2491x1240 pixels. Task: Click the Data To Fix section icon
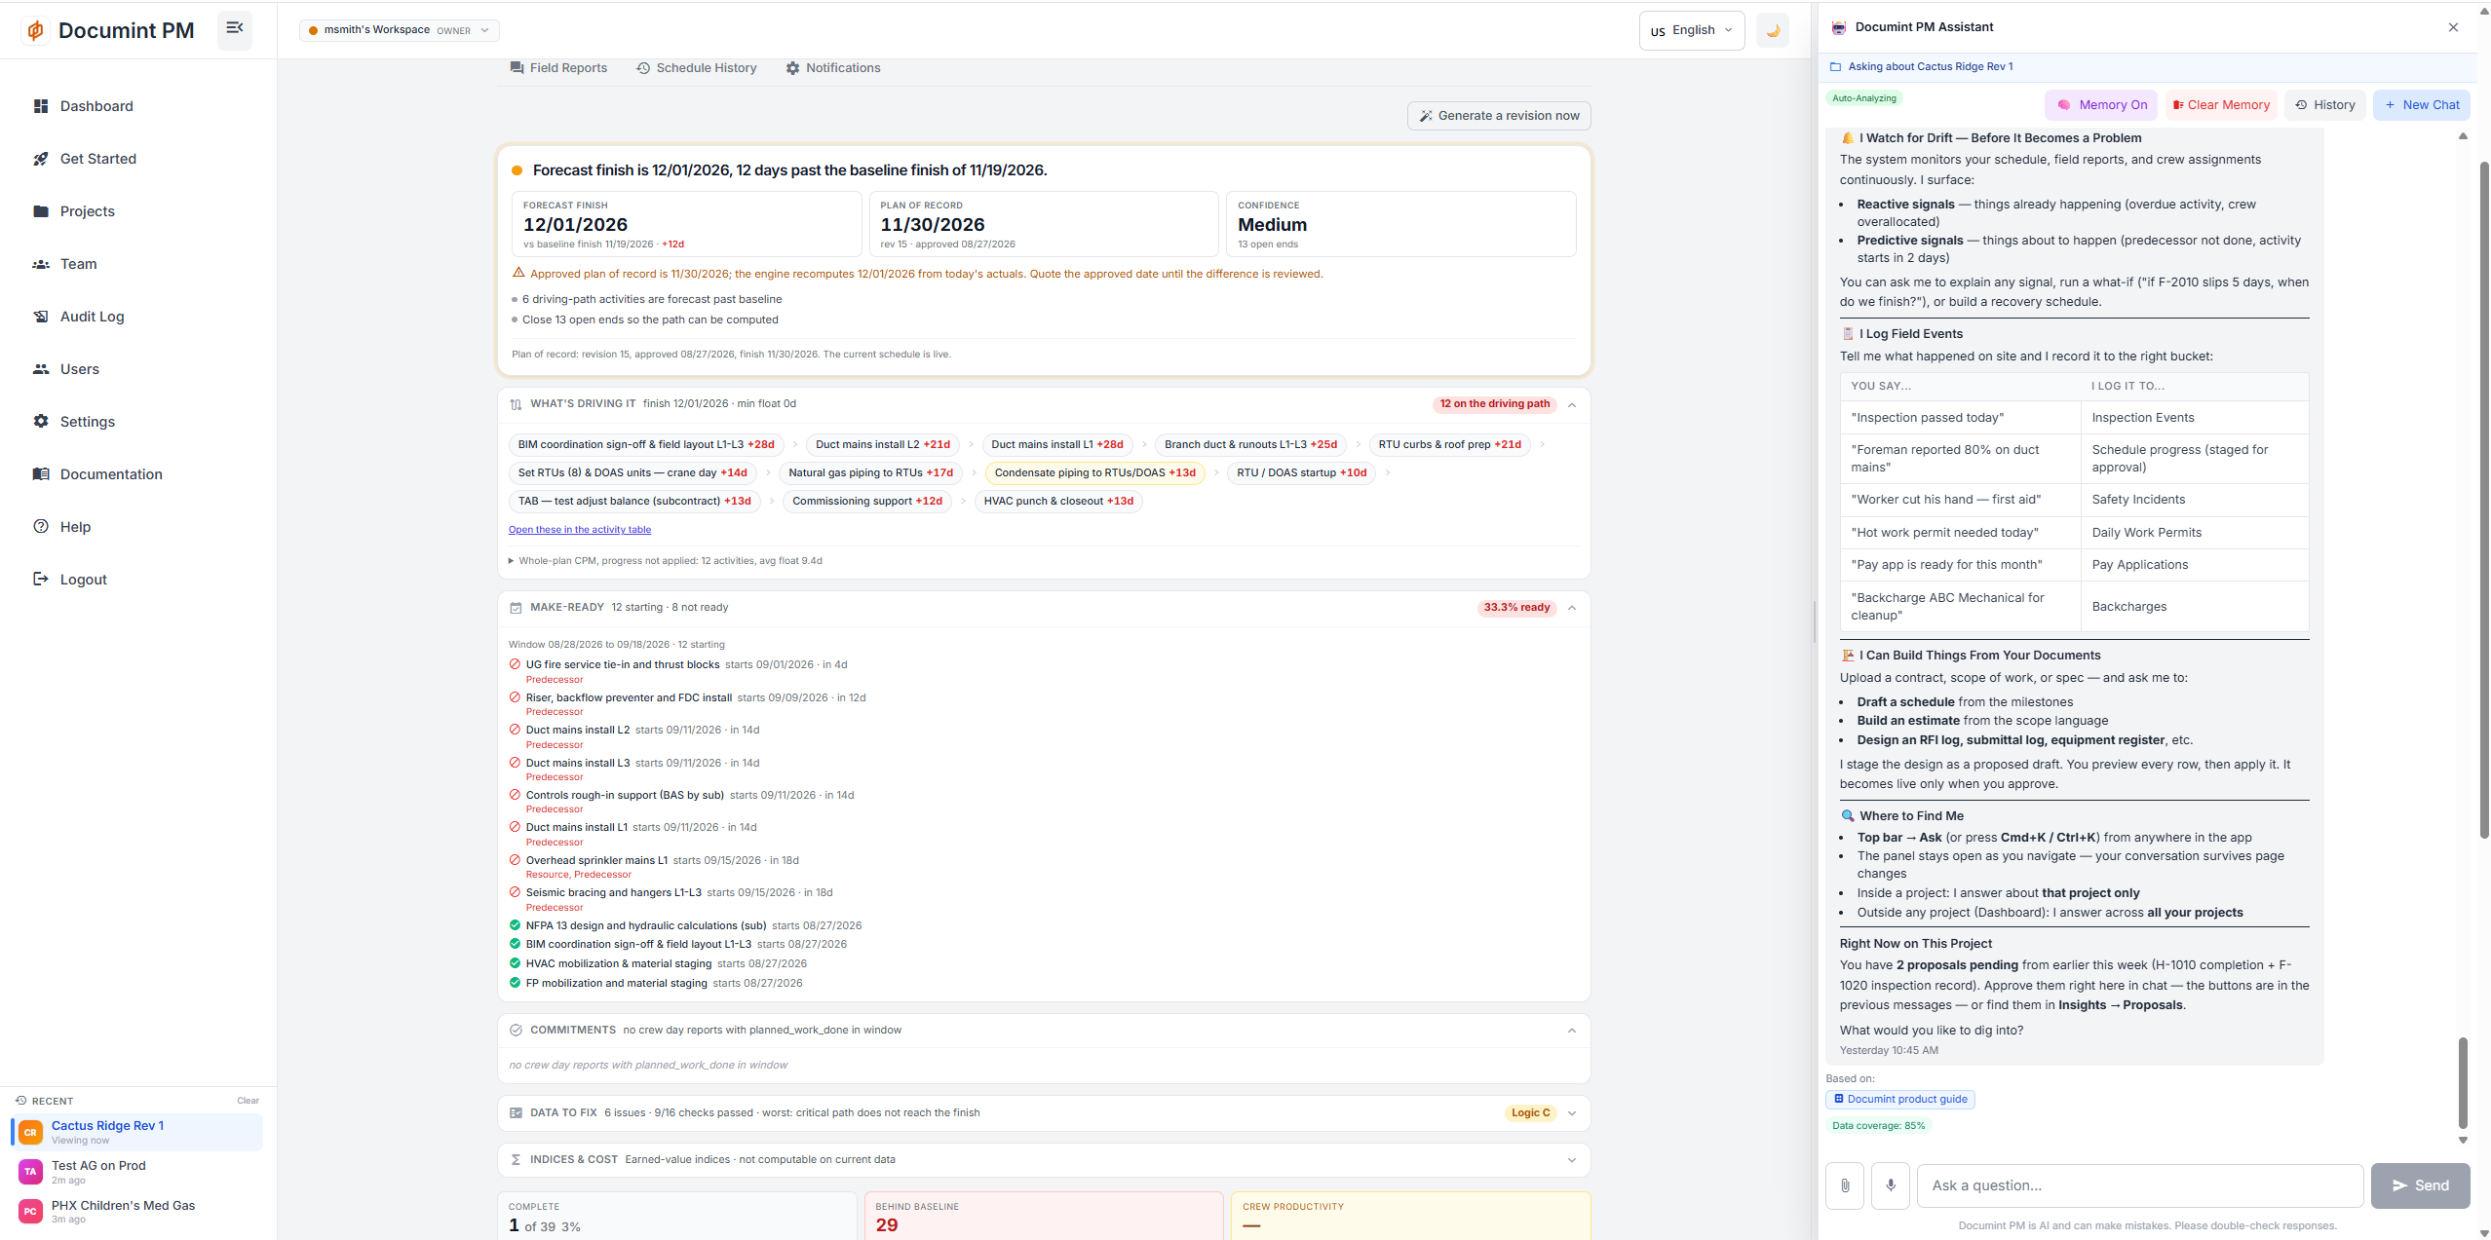point(516,1113)
